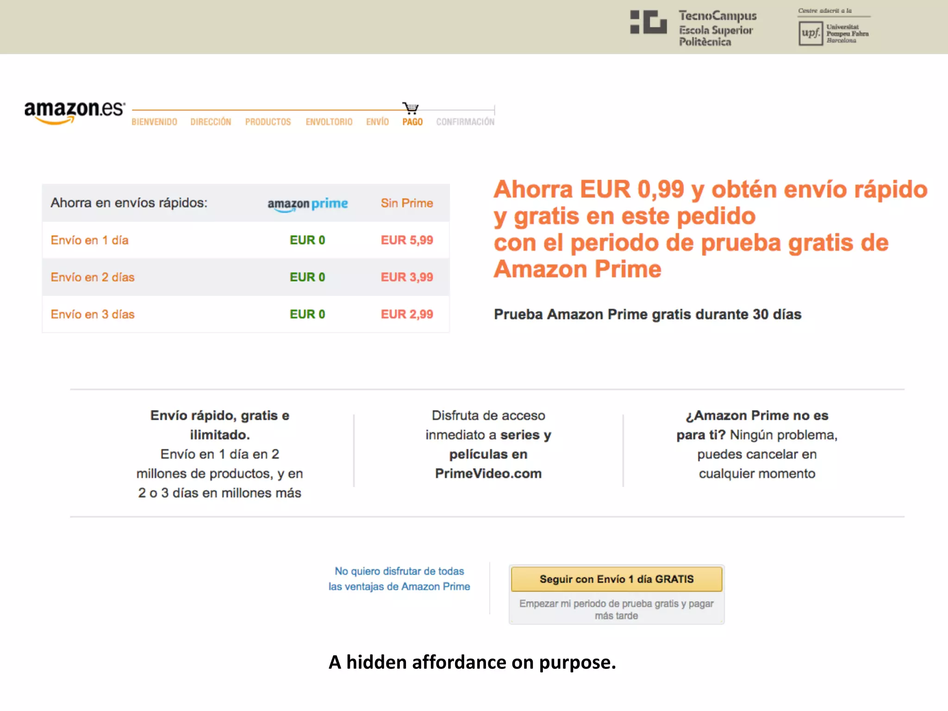
Task: Open the Productos checkout step
Action: (268, 122)
